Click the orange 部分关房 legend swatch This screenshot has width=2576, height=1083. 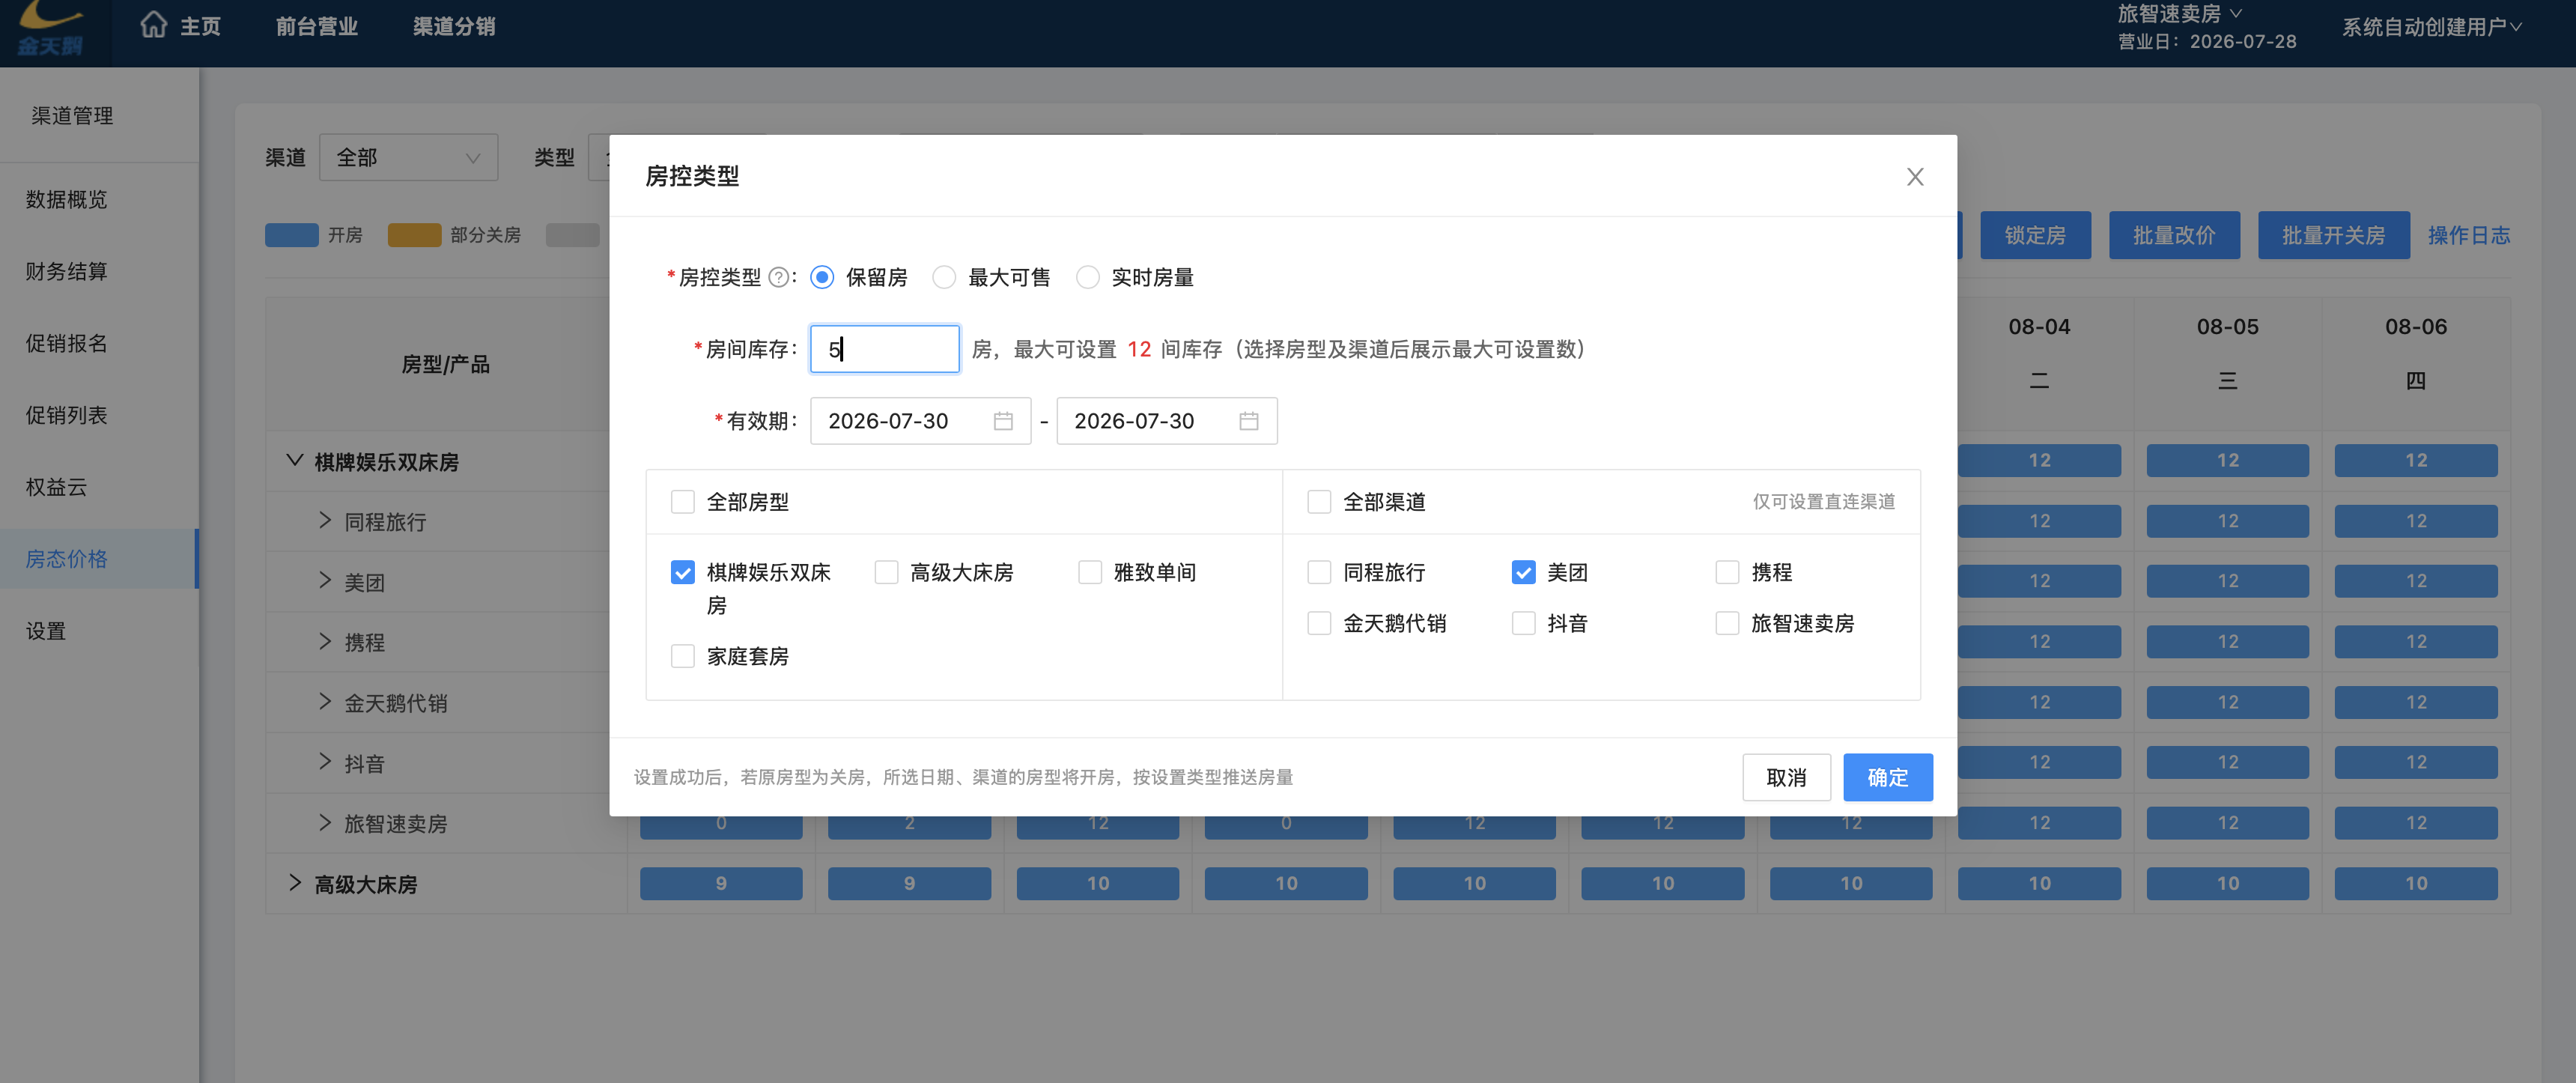pyautogui.click(x=414, y=236)
